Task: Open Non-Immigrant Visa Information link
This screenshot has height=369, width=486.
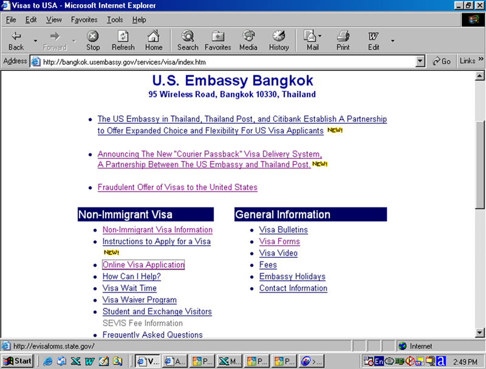Action: [157, 229]
